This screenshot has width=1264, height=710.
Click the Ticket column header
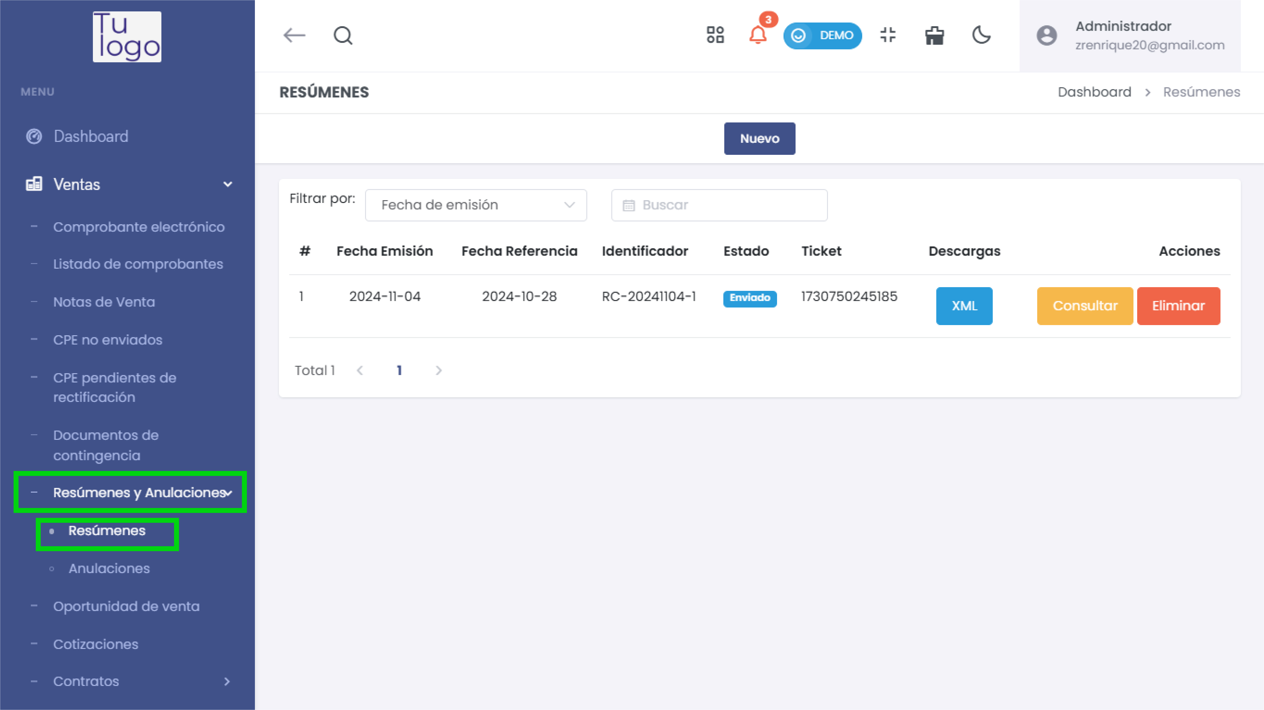pos(821,251)
